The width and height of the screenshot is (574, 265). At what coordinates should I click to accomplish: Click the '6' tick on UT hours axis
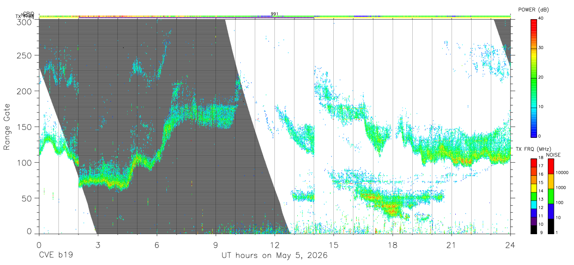pyautogui.click(x=157, y=244)
